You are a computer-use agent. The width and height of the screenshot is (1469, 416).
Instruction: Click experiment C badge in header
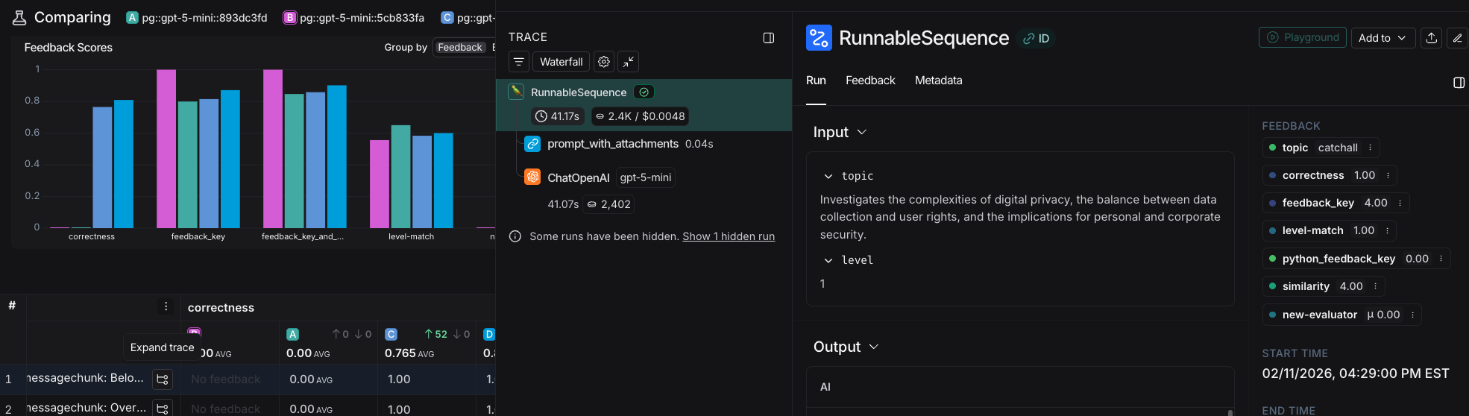(x=447, y=18)
